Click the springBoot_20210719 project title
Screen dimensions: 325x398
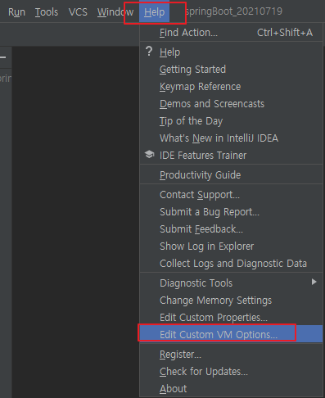pyautogui.click(x=234, y=11)
